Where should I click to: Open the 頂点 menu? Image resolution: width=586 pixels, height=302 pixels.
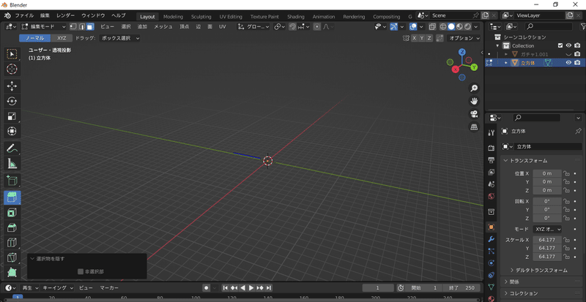pos(185,26)
